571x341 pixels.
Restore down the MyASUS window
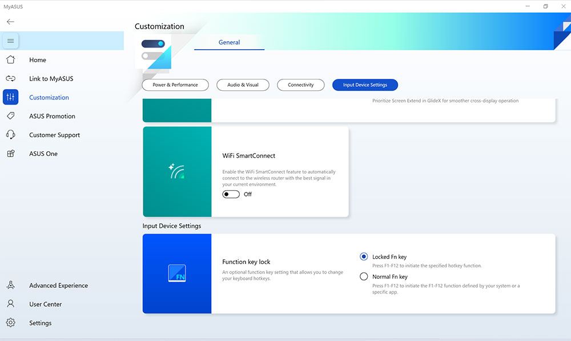pyautogui.click(x=545, y=6)
